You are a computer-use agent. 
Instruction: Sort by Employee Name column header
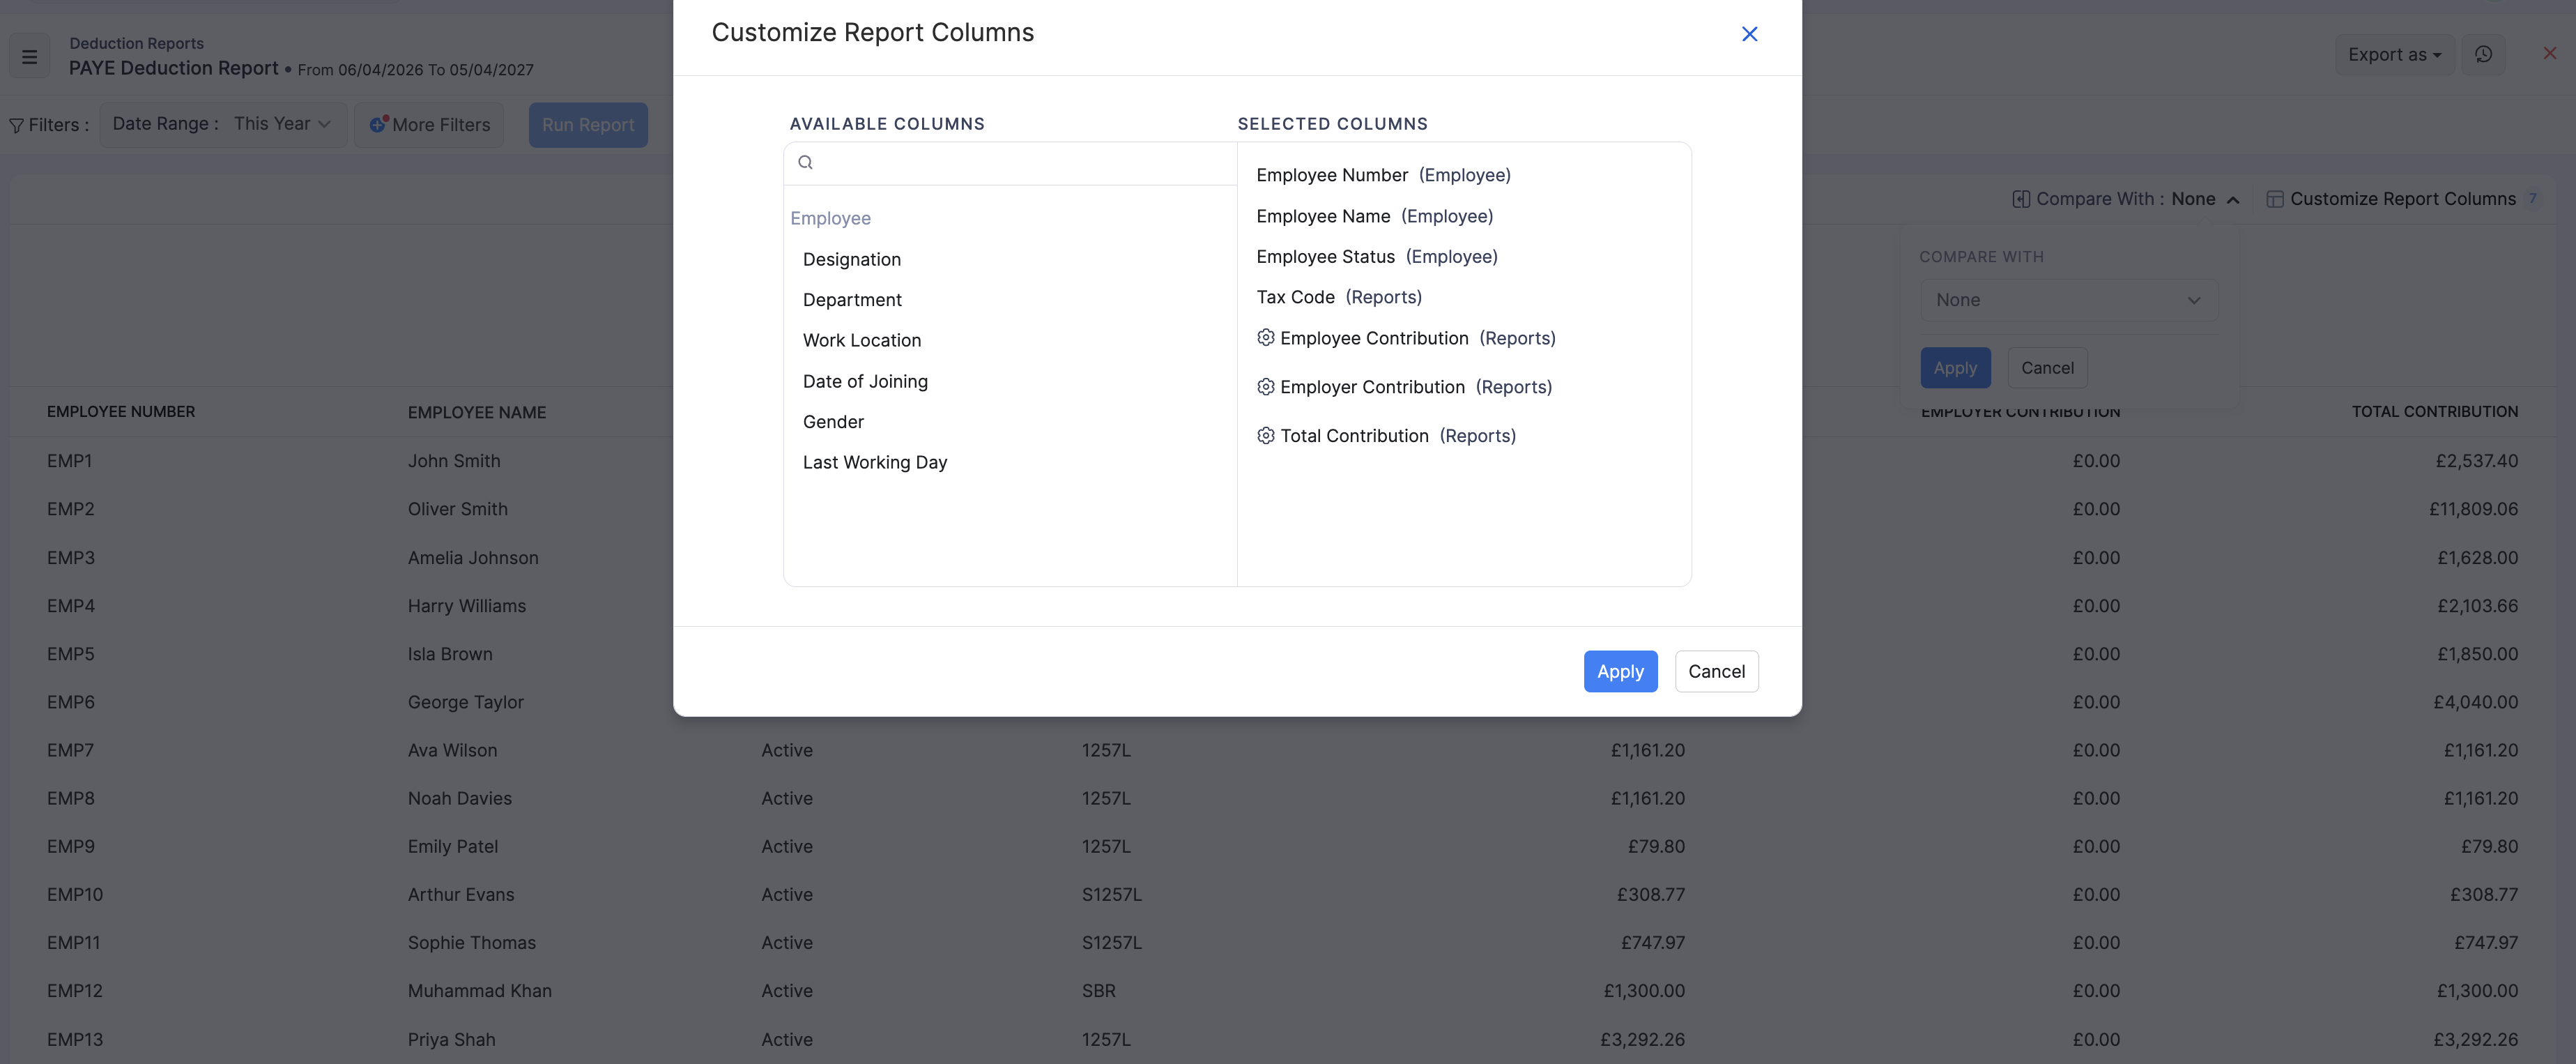tap(476, 412)
